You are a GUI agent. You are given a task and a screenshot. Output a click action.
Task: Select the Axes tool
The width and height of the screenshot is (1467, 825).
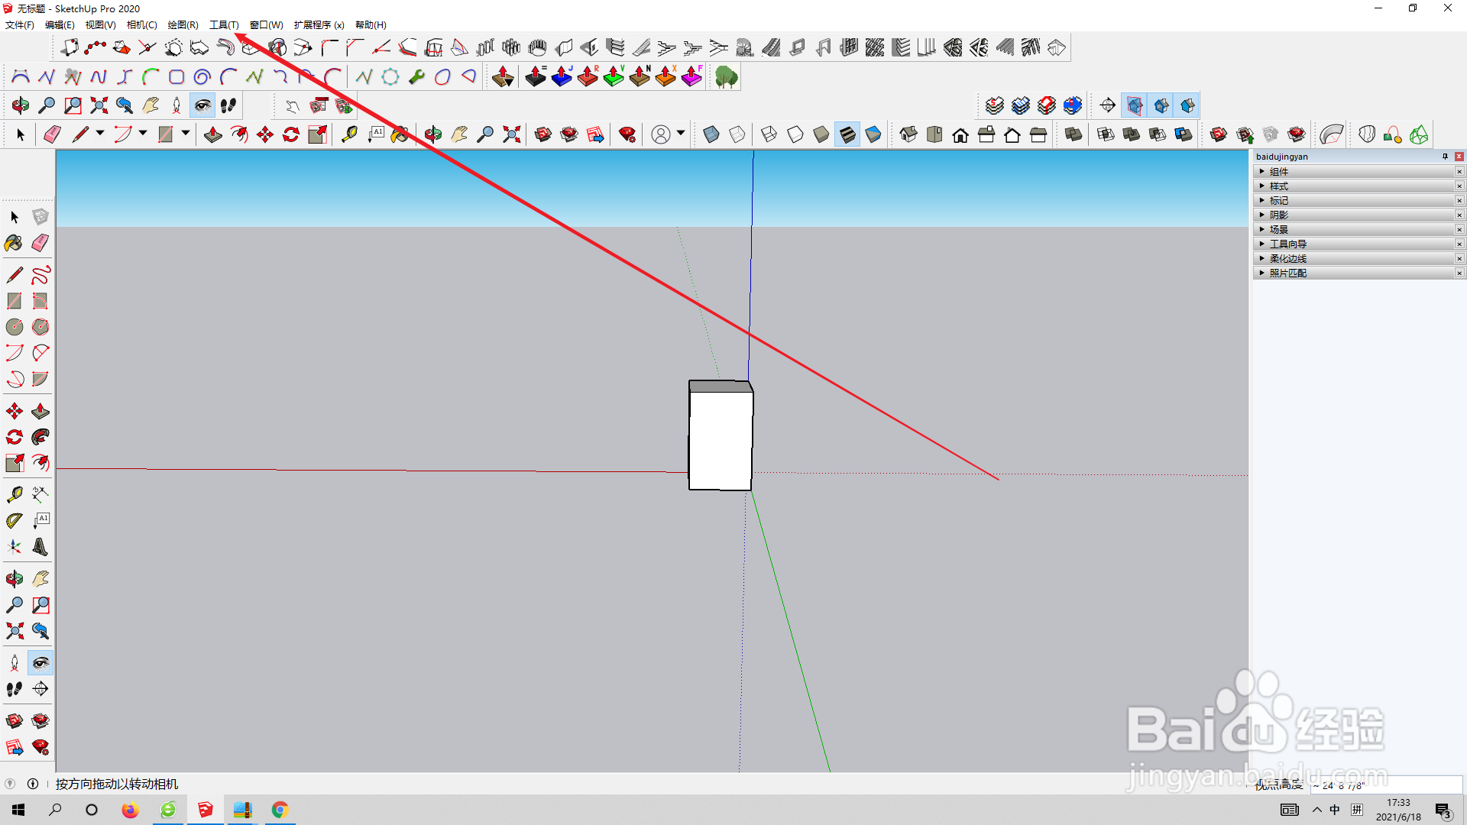[15, 547]
